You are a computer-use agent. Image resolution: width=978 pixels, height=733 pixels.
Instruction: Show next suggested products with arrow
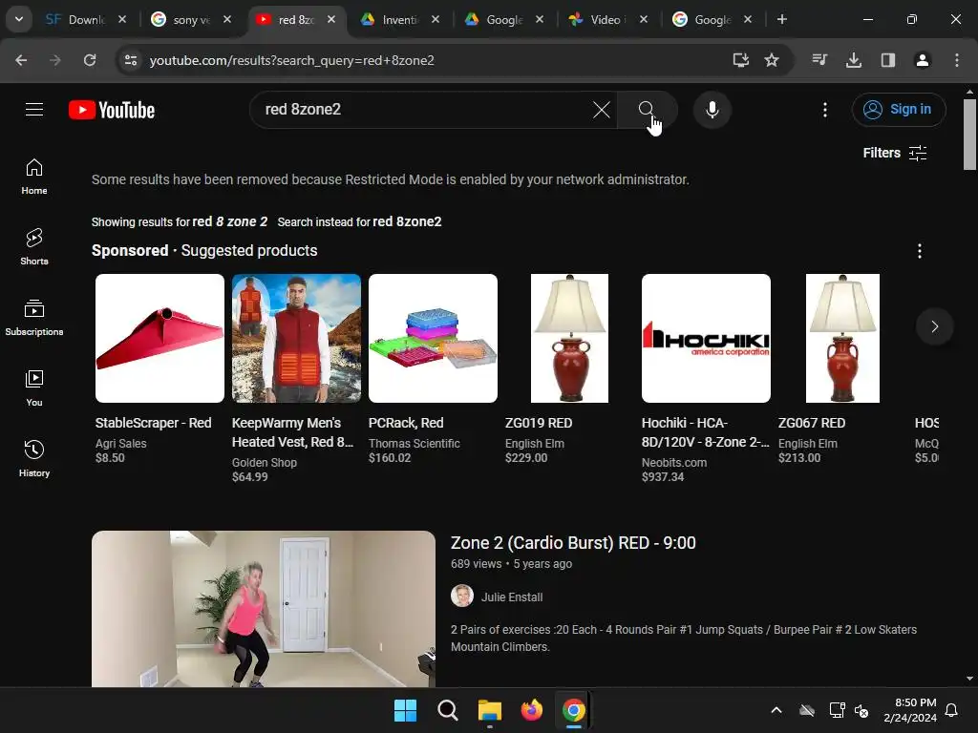[934, 326]
